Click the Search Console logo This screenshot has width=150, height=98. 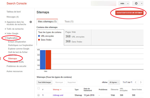tap(16, 3)
